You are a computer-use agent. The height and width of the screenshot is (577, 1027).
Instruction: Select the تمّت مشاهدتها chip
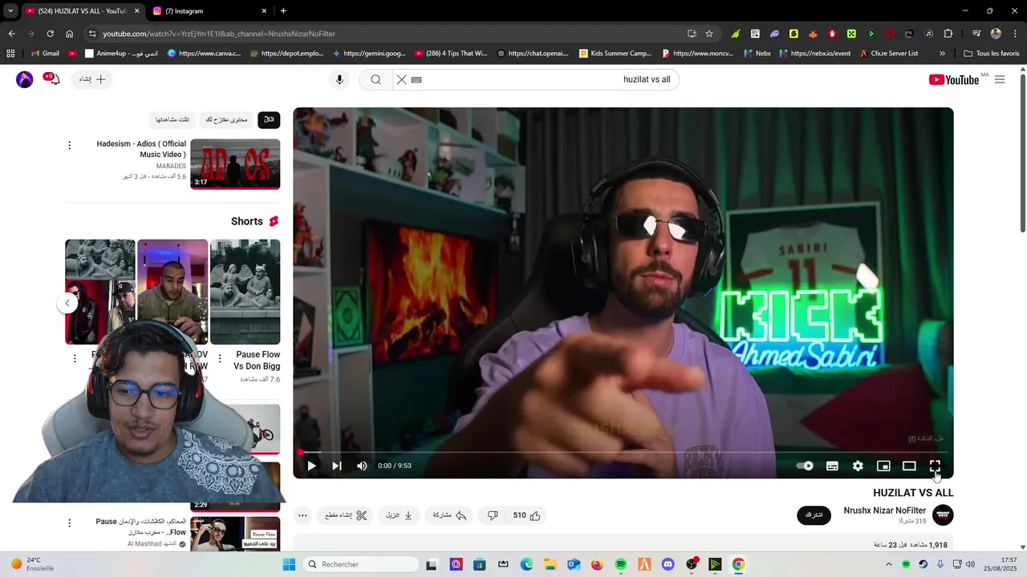[x=173, y=119]
